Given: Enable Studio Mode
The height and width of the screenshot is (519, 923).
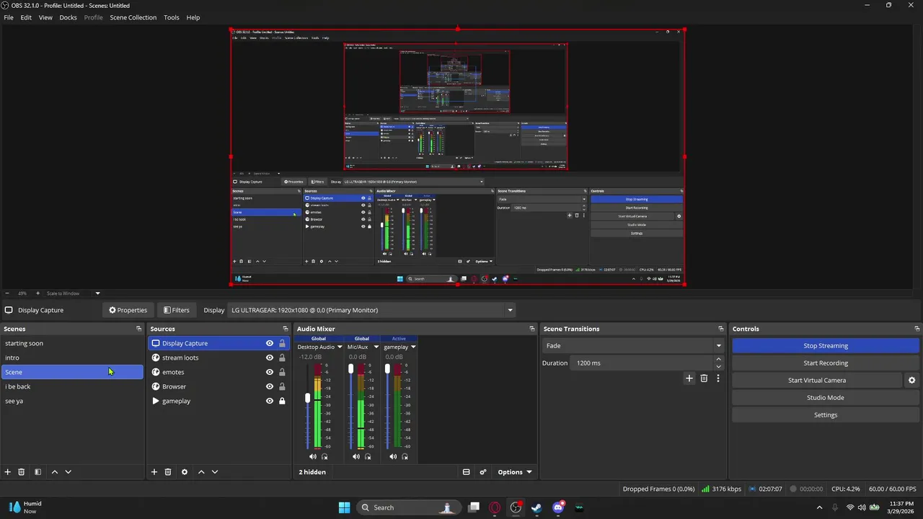Looking at the screenshot, I should (x=826, y=398).
